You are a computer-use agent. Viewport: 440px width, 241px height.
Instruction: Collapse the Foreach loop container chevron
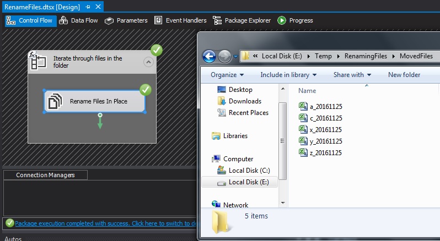pos(148,62)
